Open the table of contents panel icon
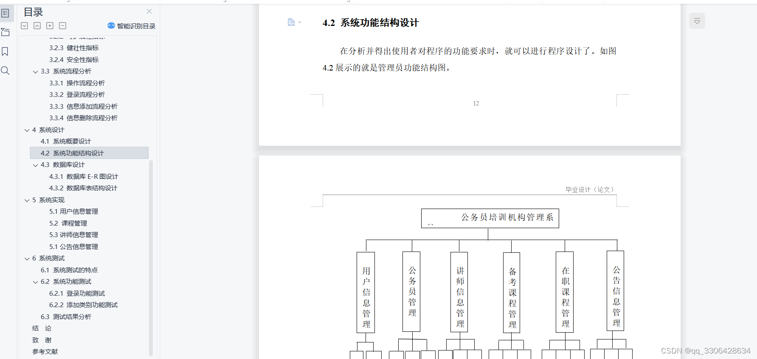Image resolution: width=757 pixels, height=359 pixels. [6, 13]
